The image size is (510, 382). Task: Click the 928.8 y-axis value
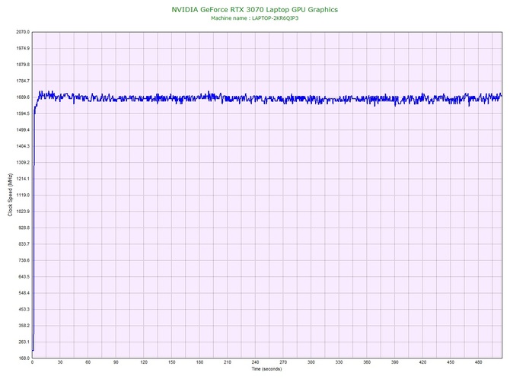[x=24, y=228]
